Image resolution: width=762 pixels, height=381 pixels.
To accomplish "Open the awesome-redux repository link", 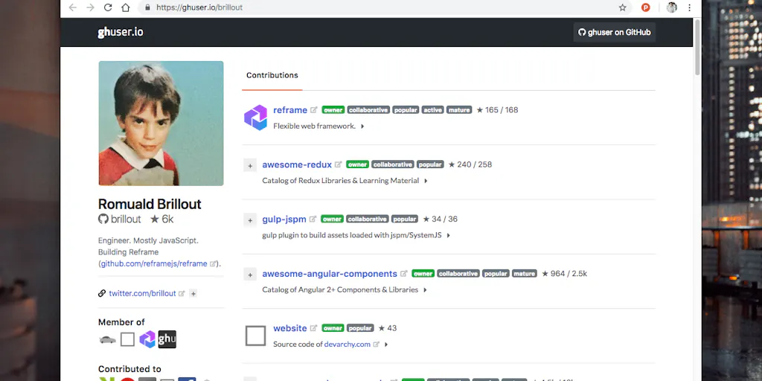I will pyautogui.click(x=297, y=164).
